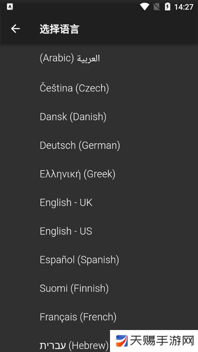Select Arabic language option
The height and width of the screenshot is (352, 198).
(x=99, y=59)
